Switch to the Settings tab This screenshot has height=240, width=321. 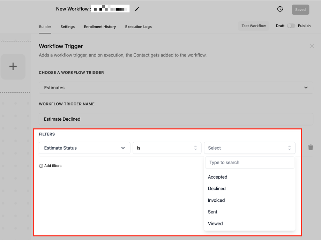coord(68,27)
